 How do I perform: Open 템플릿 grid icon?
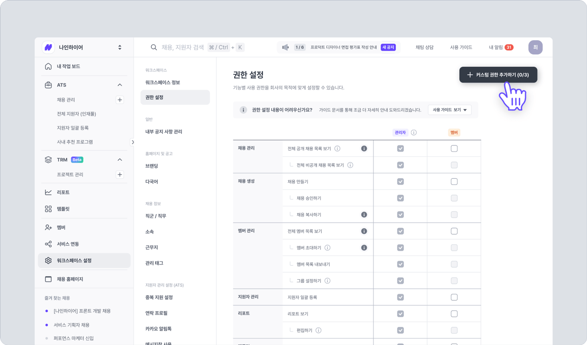pos(48,209)
